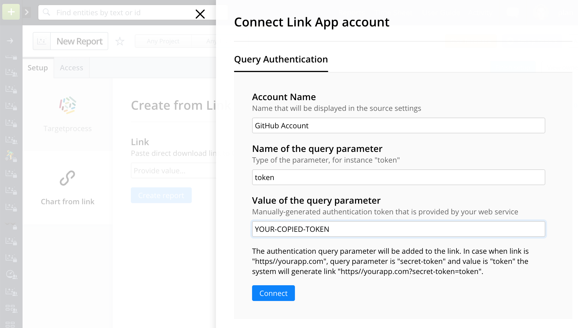Viewport: 578px width, 328px height.
Task: Mark report as favorite with star icon
Action: (120, 41)
